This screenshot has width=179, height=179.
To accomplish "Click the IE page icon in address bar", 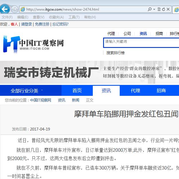I will point(23,9).
